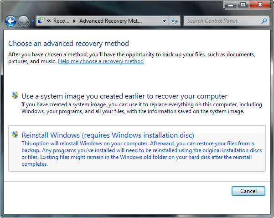Open 'Help me choose a recovery method' link

coord(101,61)
